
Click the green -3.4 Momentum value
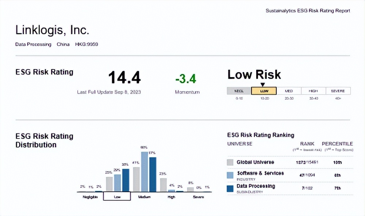point(185,78)
